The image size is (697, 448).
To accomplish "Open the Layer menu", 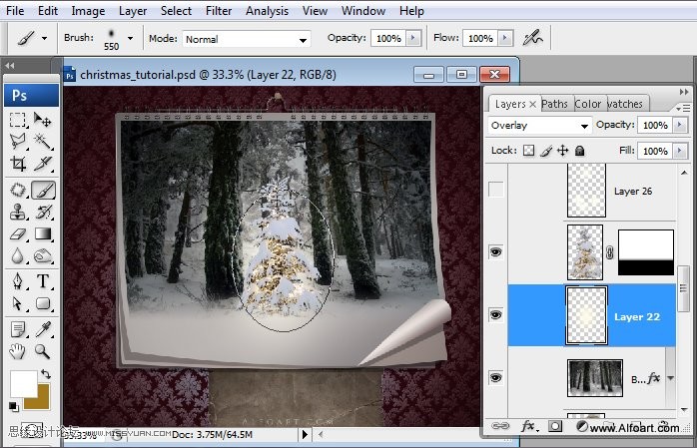I will click(133, 11).
